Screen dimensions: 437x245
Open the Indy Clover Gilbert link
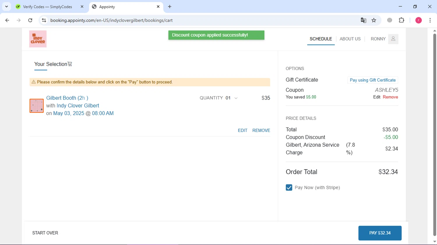pos(78,106)
